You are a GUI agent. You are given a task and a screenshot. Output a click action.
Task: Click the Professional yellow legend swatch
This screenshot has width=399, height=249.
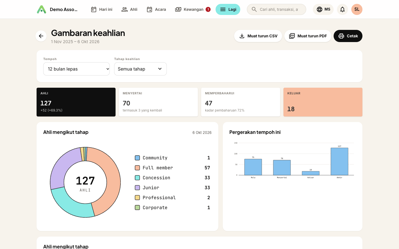[137, 198]
